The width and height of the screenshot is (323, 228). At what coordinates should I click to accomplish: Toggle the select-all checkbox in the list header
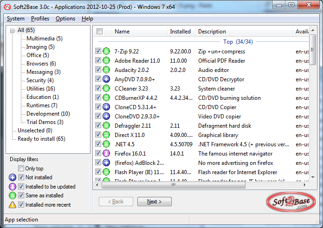tap(99, 31)
